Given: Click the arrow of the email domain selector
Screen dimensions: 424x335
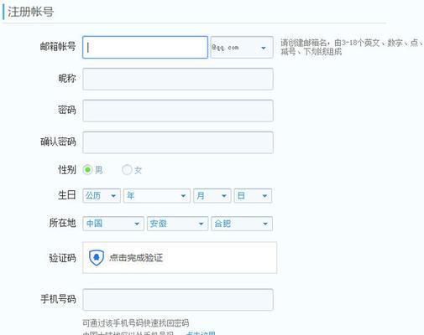Looking at the screenshot, I should pyautogui.click(x=264, y=48).
